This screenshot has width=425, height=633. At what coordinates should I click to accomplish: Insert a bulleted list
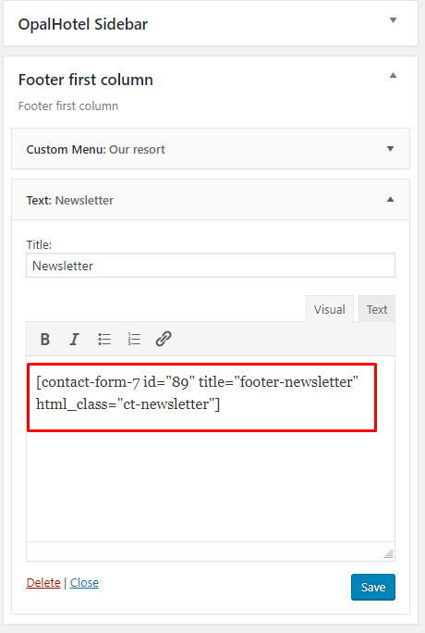pyautogui.click(x=104, y=339)
